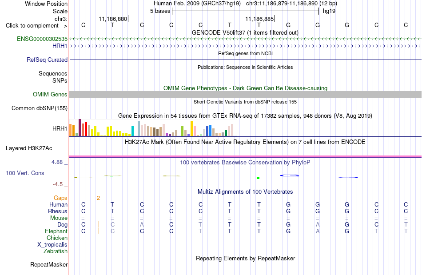Open the RefSeq Curated track label
This screenshot has width=422, height=275.
(47, 60)
